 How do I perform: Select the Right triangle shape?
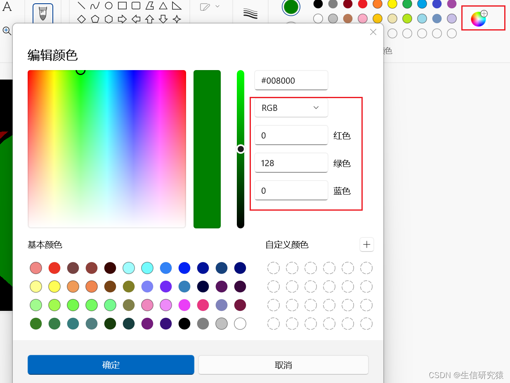pyautogui.click(x=177, y=6)
